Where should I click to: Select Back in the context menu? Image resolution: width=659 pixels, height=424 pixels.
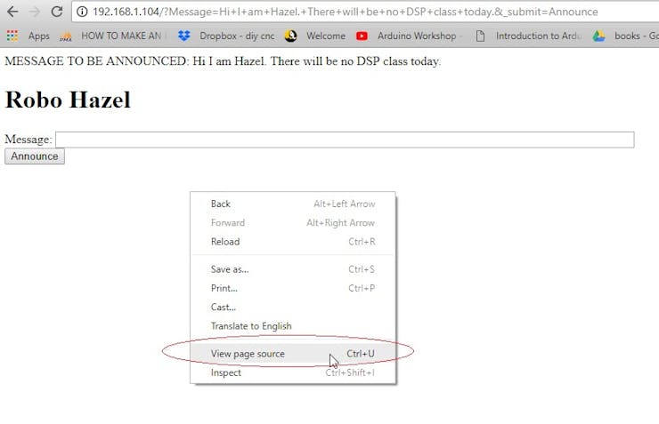[x=293, y=204]
